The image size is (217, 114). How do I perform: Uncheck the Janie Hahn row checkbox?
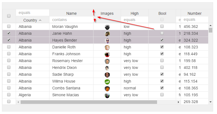point(9,33)
